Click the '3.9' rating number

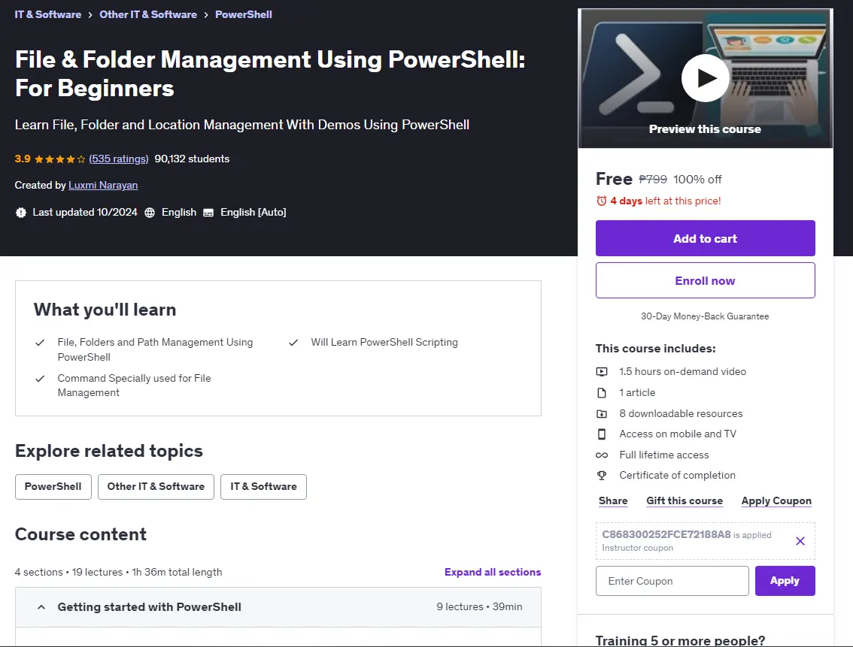(x=23, y=159)
